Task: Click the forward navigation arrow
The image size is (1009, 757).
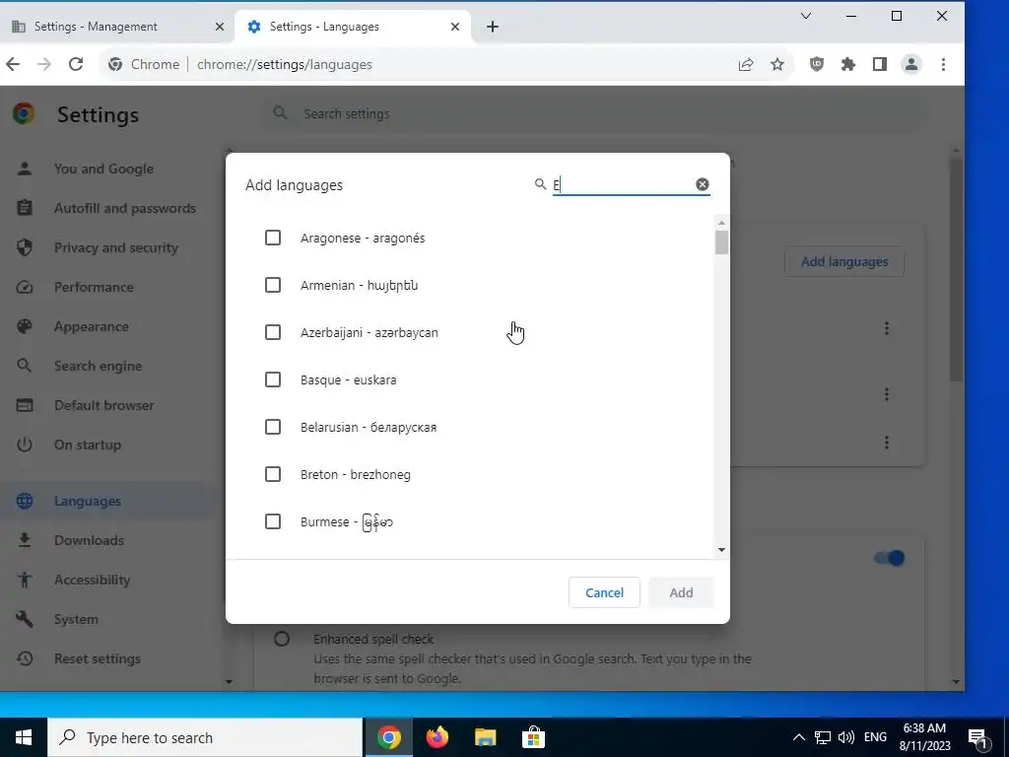Action: [x=43, y=64]
